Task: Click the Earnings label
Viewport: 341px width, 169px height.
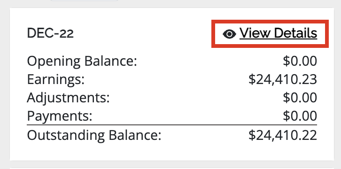Action: [56, 80]
